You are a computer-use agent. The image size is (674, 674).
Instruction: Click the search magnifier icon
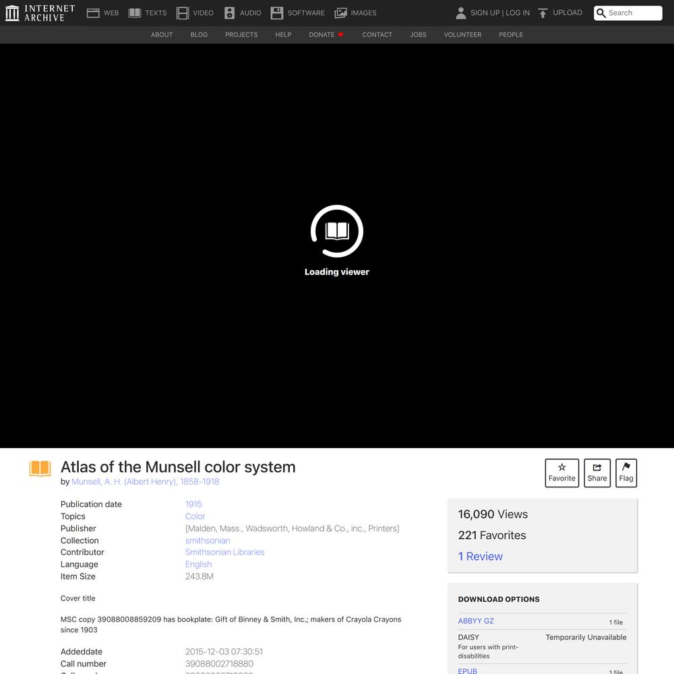point(601,13)
